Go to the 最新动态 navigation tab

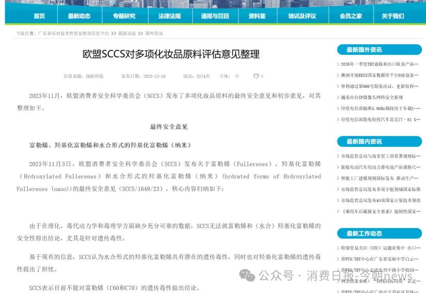coord(79,16)
